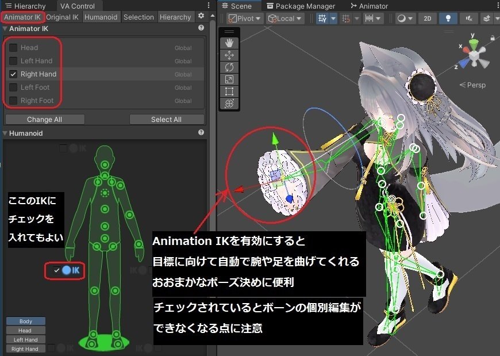Select the Selection toolbar tab
Screen dimensions: 500x356
click(139, 17)
